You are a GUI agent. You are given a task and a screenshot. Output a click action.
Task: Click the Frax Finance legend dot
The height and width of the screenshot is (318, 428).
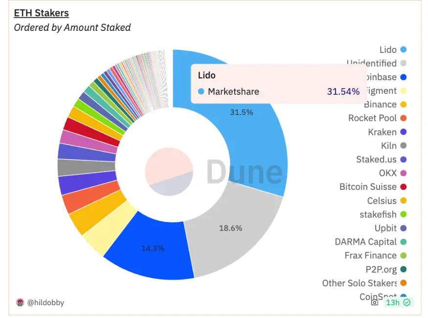tap(403, 255)
